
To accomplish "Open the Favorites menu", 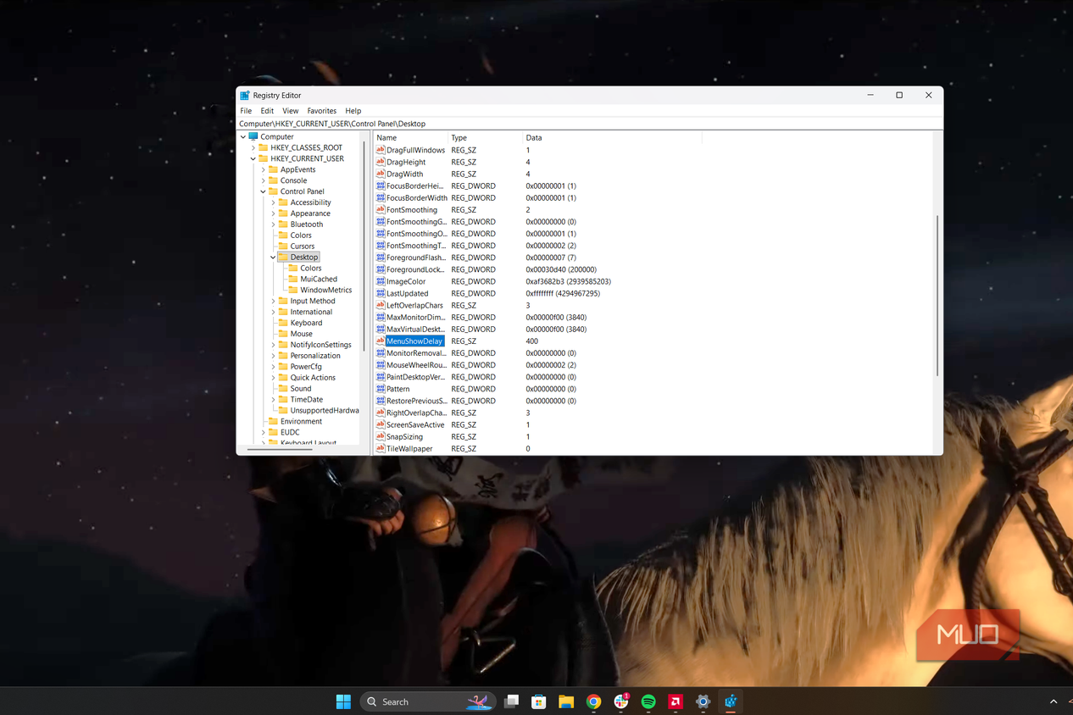I will tap(321, 111).
